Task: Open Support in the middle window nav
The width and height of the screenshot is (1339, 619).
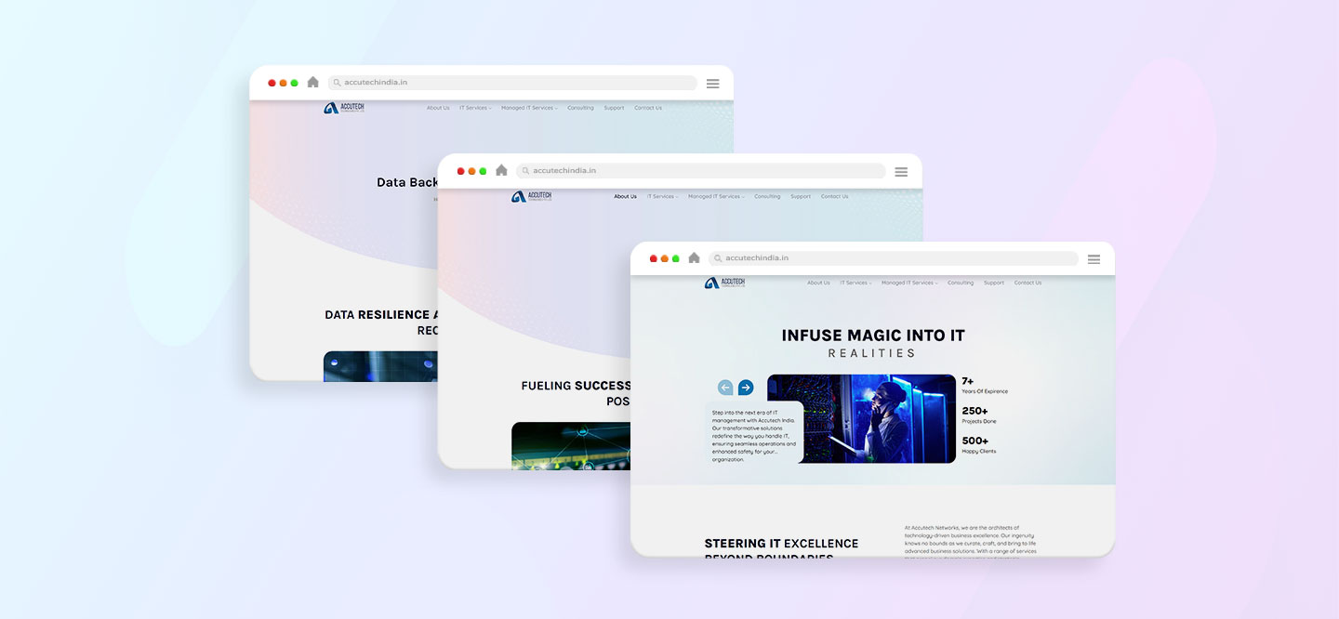Action: (801, 196)
